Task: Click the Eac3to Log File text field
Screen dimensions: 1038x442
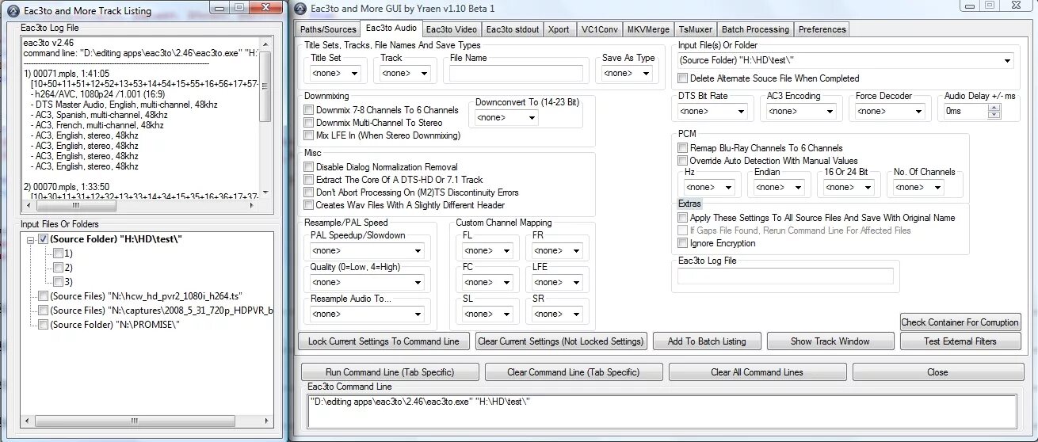Action: pyautogui.click(x=785, y=276)
